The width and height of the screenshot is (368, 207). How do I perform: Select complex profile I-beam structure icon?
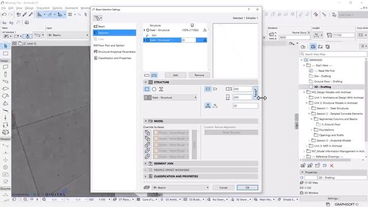(x=161, y=89)
